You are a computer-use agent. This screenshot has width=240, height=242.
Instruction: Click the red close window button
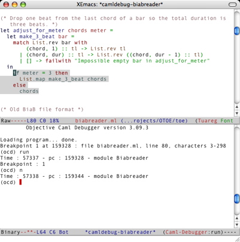[6, 4]
